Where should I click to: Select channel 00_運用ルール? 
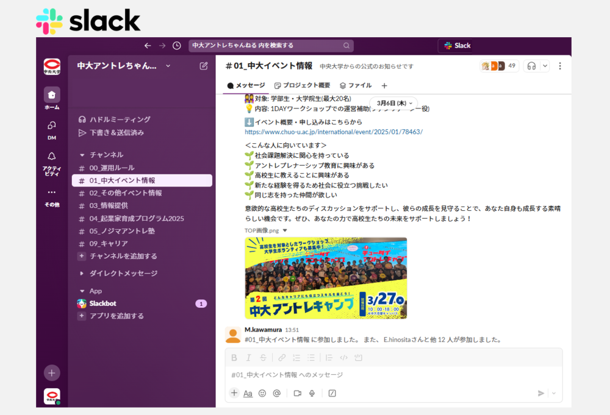click(142, 168)
